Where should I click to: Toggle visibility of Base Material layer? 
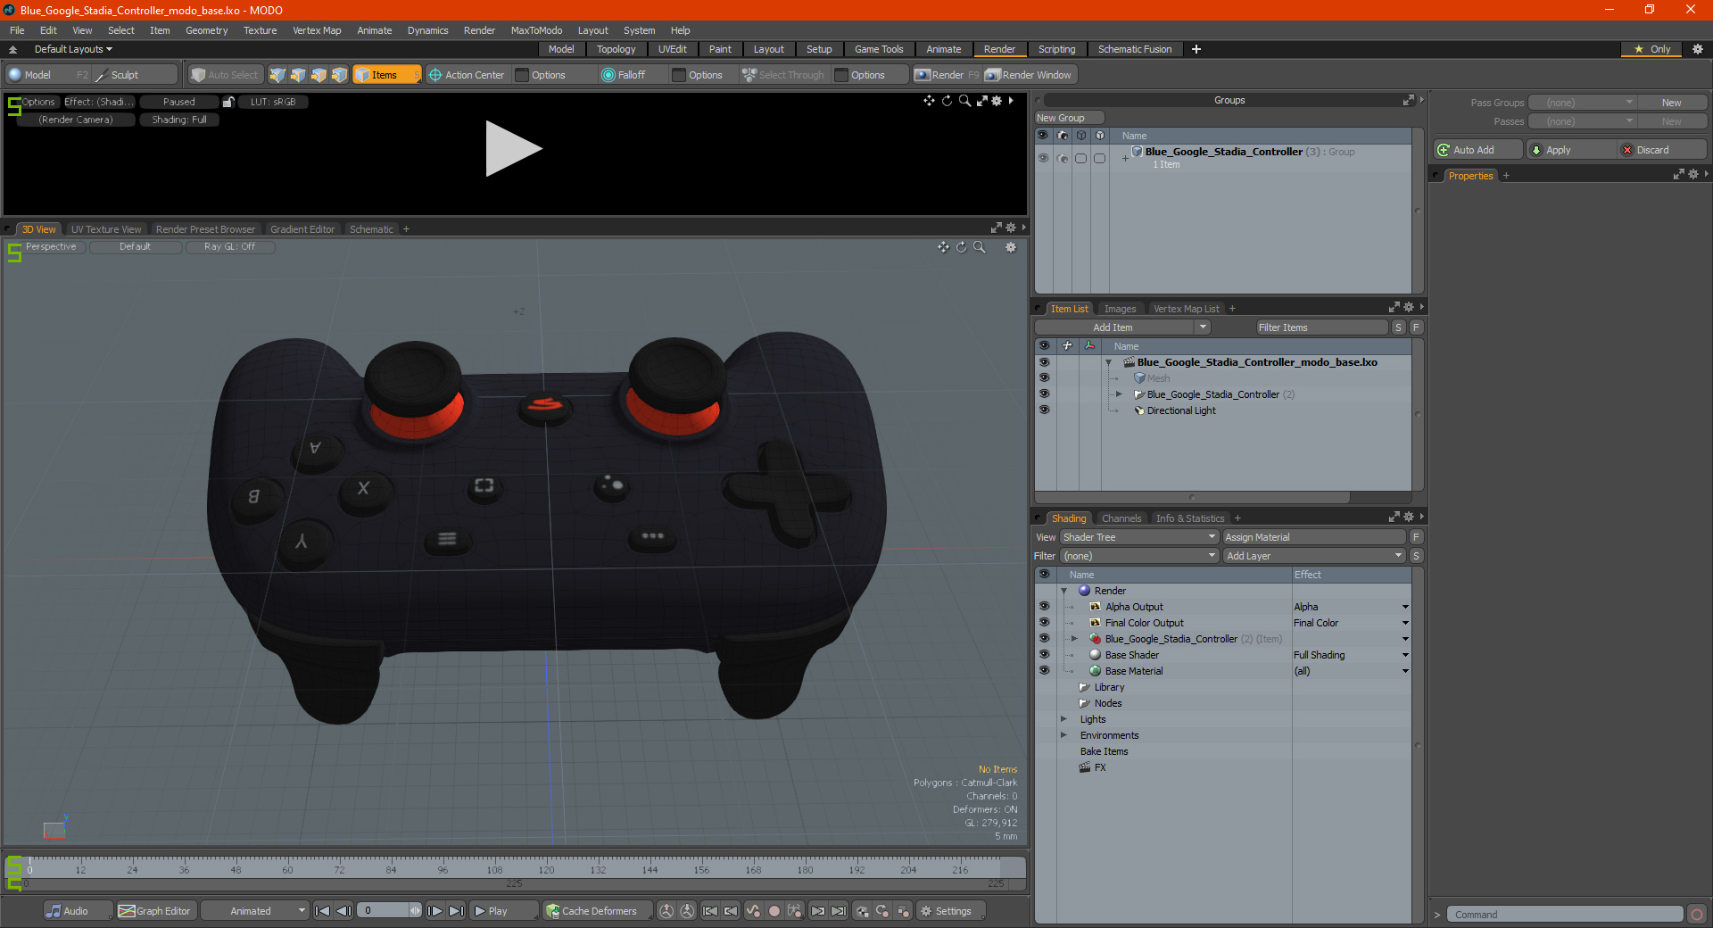pyautogui.click(x=1044, y=671)
